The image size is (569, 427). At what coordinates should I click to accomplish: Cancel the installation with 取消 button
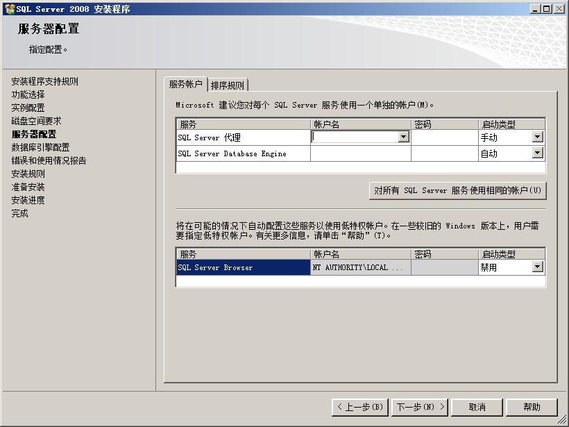coord(477,407)
